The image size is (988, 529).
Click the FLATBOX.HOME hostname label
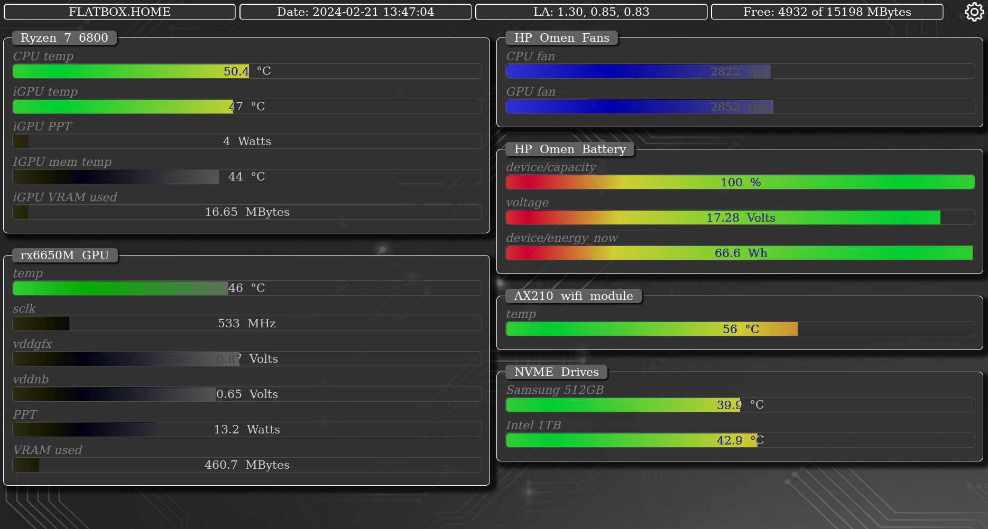tap(119, 12)
